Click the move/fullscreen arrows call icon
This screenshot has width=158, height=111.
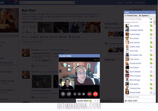(63, 94)
